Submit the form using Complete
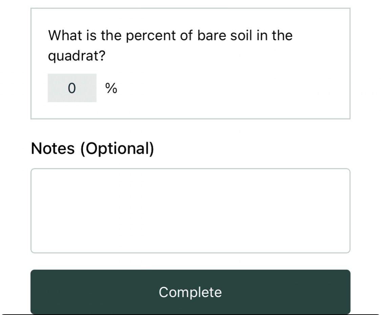Image resolution: width=381 pixels, height=315 pixels. (x=190, y=292)
